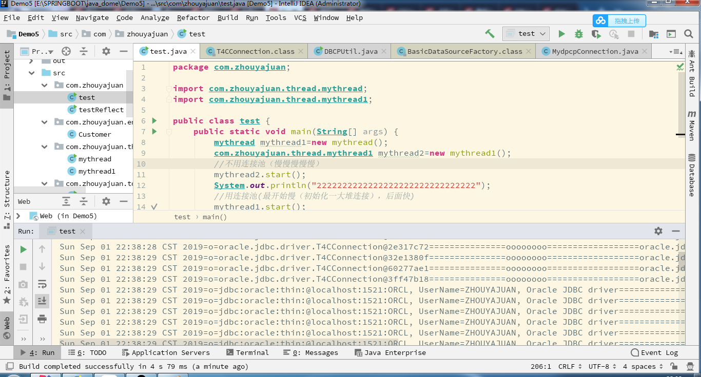
Task: Build the project with the hammer icon
Action: click(x=490, y=34)
